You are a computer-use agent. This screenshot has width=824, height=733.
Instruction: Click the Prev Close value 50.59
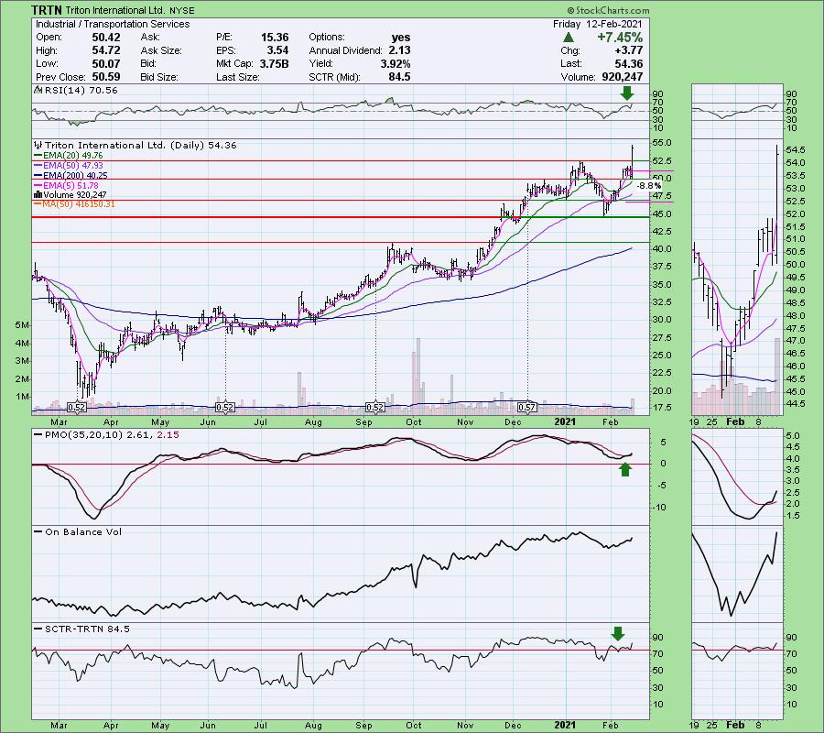[x=106, y=77]
